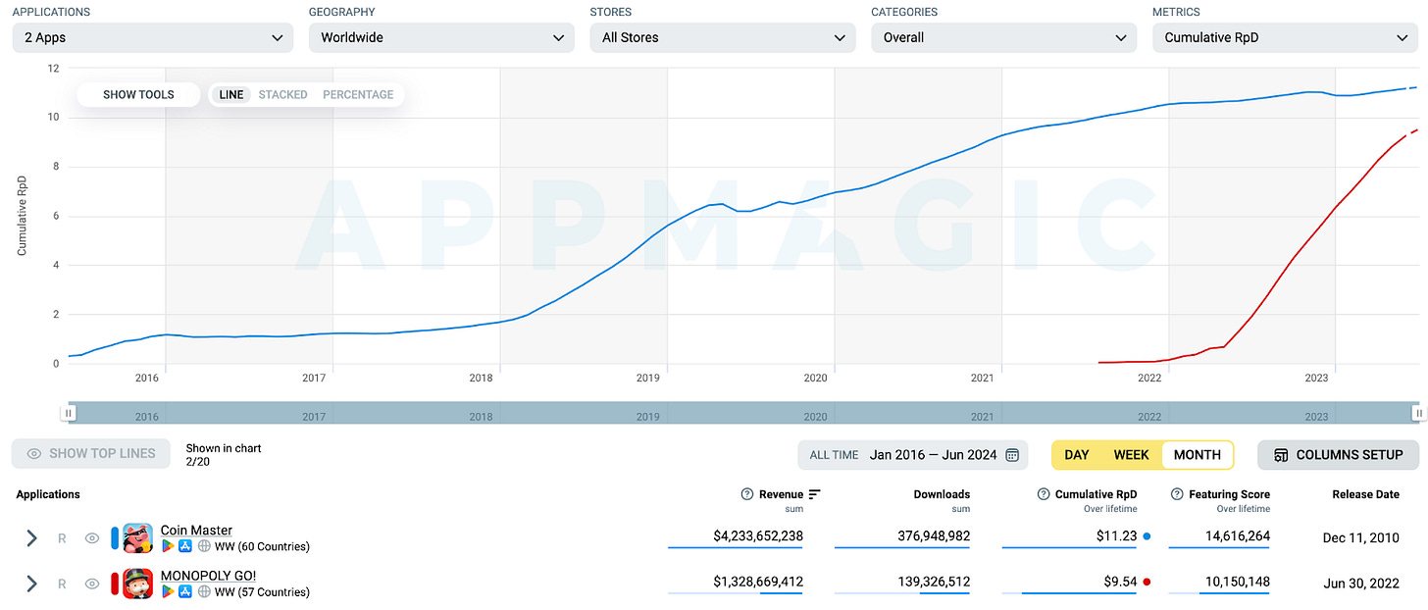Screen dimensions: 1428x610
Task: Open the MONOPOLY GO! app link
Action: (x=208, y=576)
